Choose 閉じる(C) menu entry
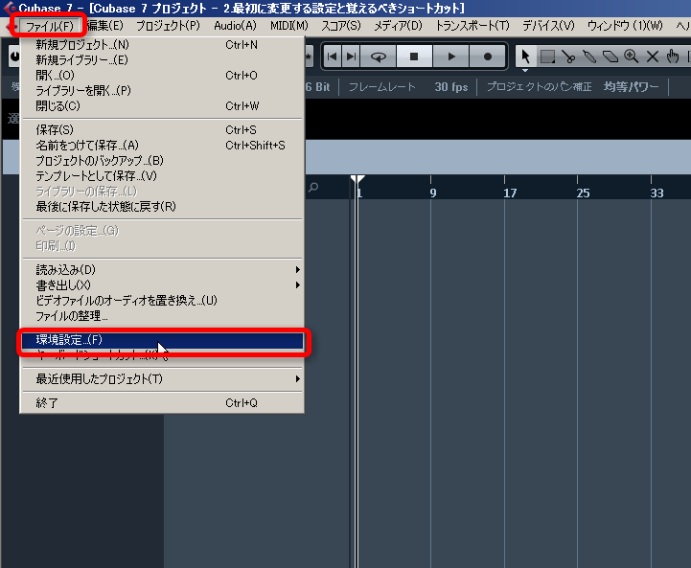The height and width of the screenshot is (568, 691). click(x=162, y=106)
